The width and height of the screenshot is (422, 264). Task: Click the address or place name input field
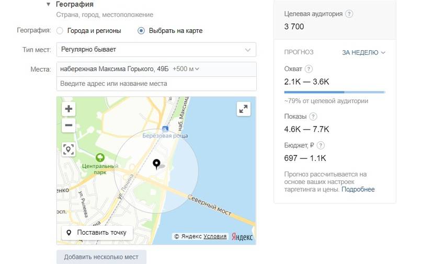(x=156, y=84)
